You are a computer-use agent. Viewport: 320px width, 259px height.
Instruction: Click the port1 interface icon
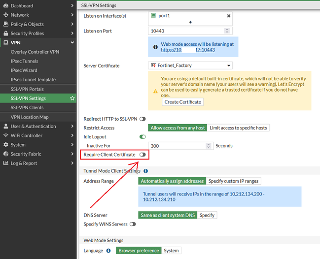click(x=153, y=15)
